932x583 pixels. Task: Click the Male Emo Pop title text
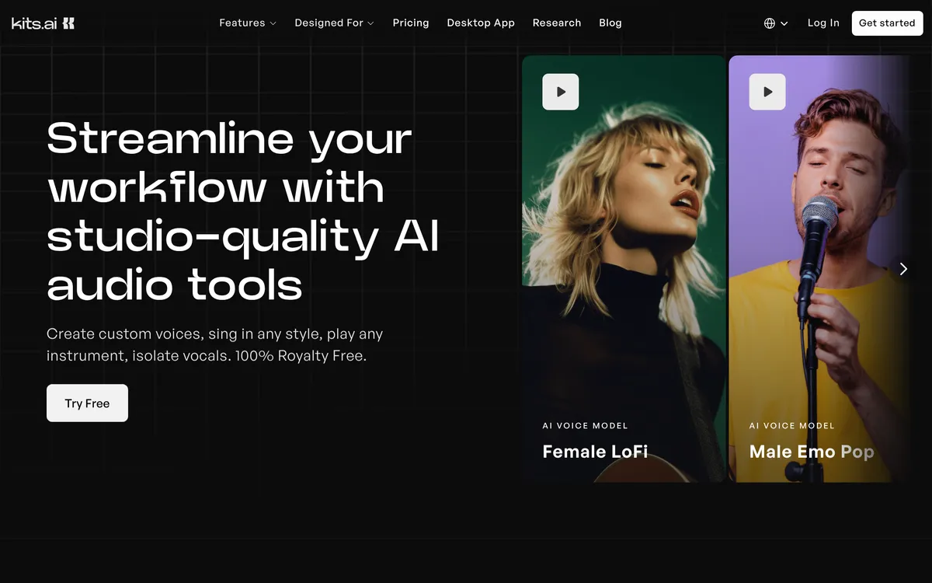[x=812, y=452]
